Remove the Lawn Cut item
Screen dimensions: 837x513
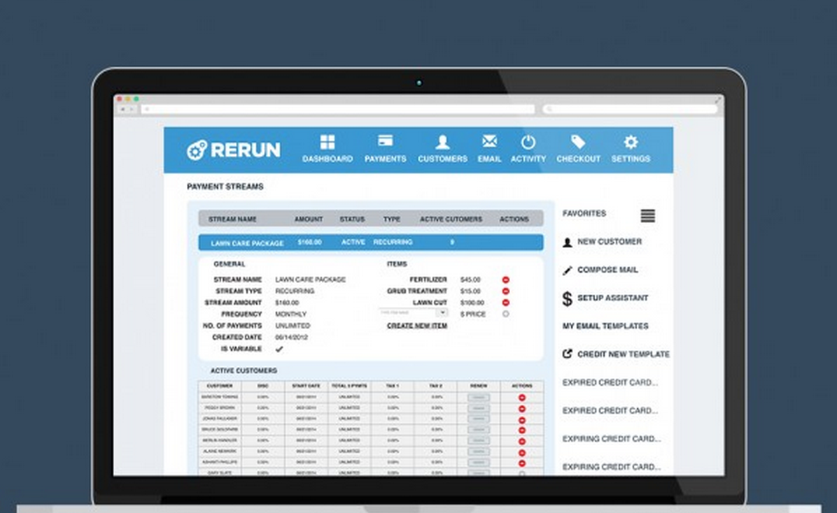coord(507,302)
